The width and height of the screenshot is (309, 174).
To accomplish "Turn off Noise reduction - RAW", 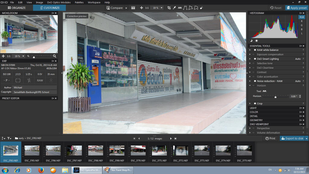I will tap(255, 81).
